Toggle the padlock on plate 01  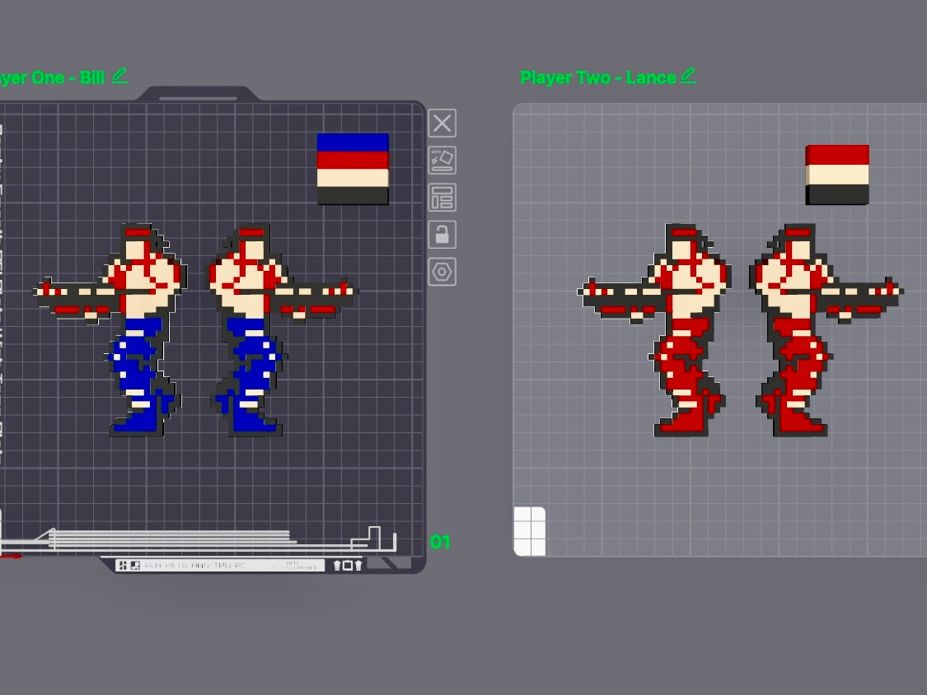pyautogui.click(x=442, y=235)
